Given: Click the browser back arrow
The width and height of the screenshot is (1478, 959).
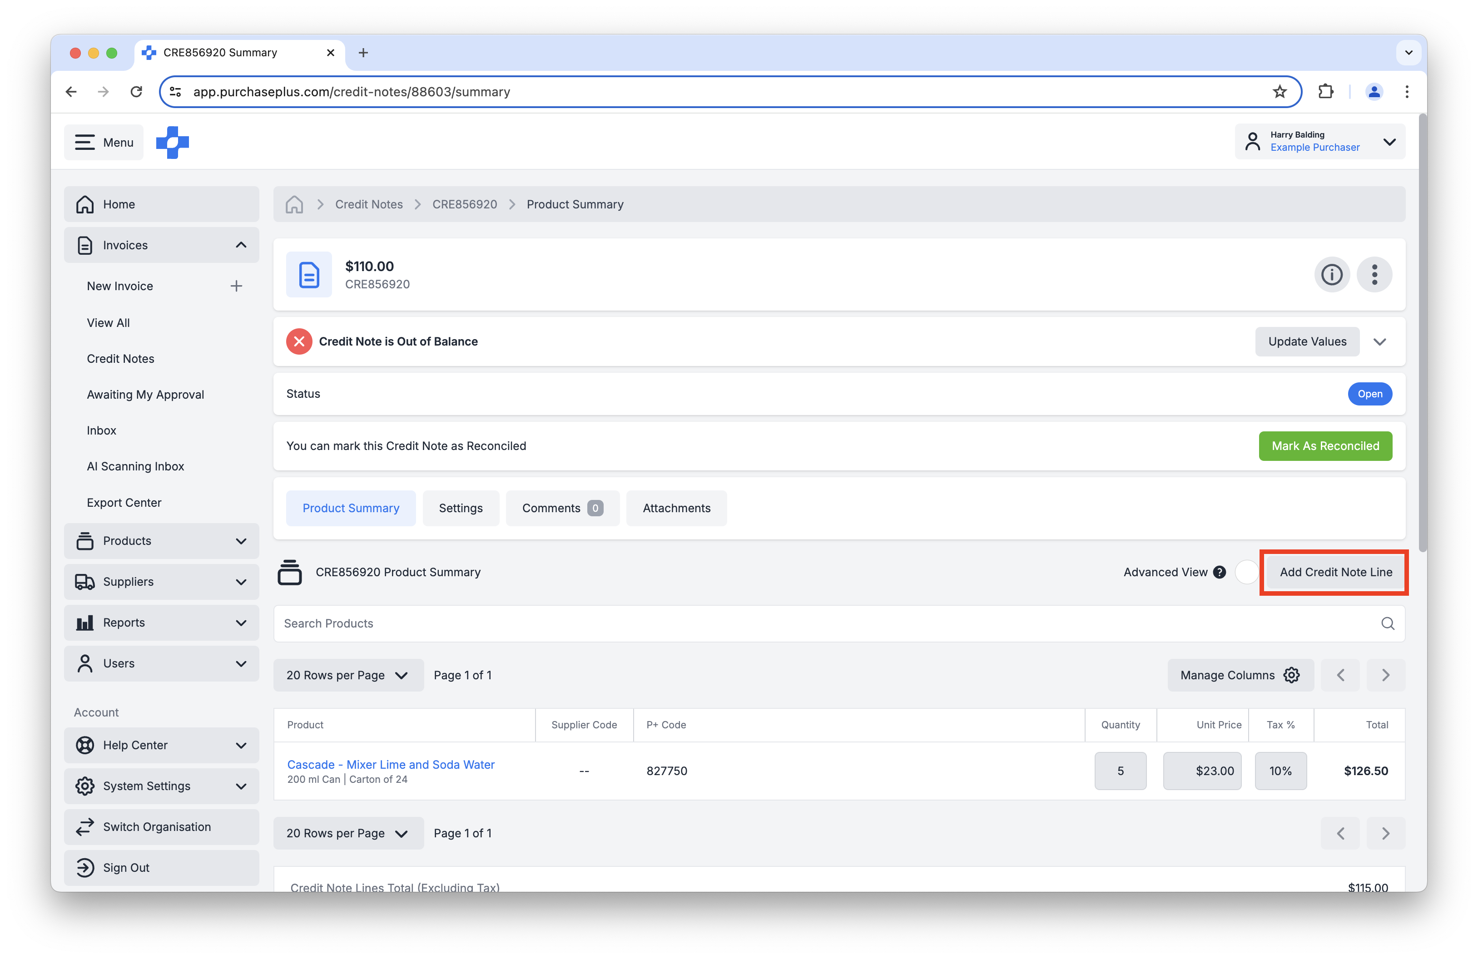Looking at the screenshot, I should tap(71, 92).
